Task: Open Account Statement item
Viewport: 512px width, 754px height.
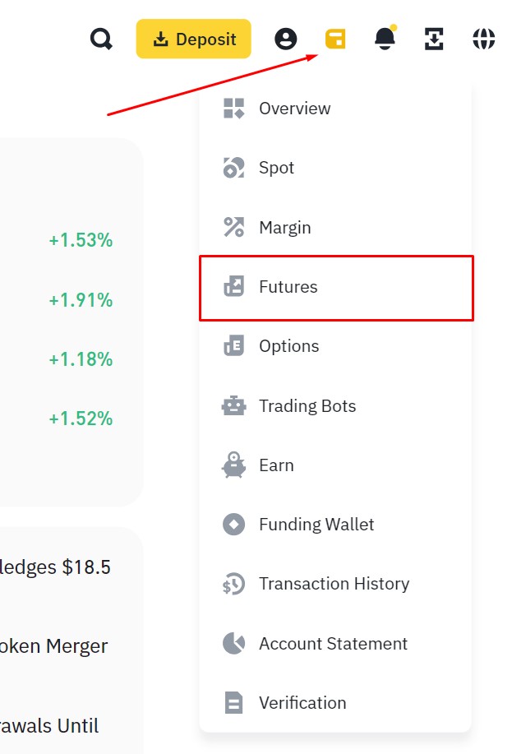Action: 333,644
